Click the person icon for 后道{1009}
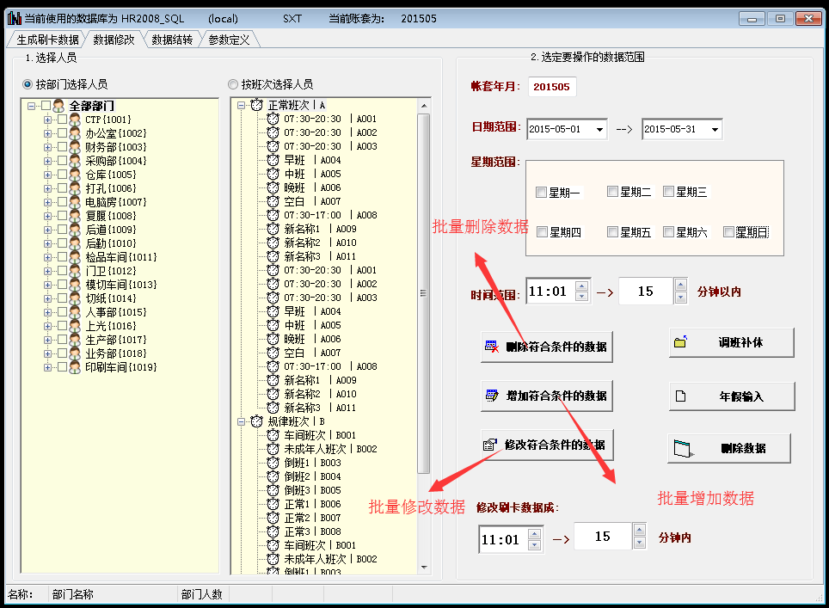The height and width of the screenshot is (608, 829). click(75, 229)
